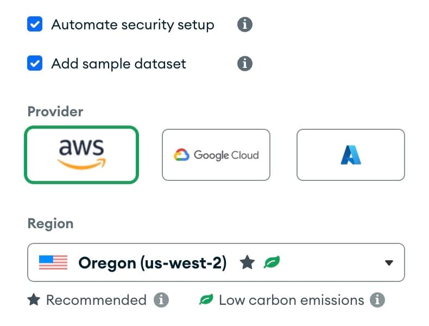Pick the Azure provider logo
This screenshot has width=429, height=326.
point(350,155)
